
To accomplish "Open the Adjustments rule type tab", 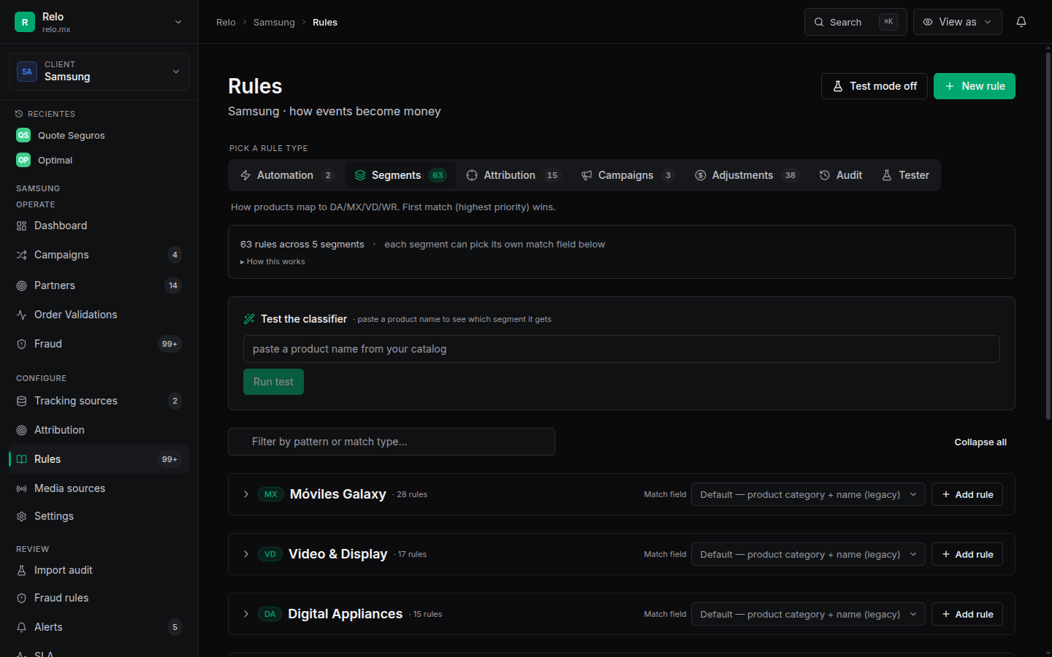I will [747, 175].
